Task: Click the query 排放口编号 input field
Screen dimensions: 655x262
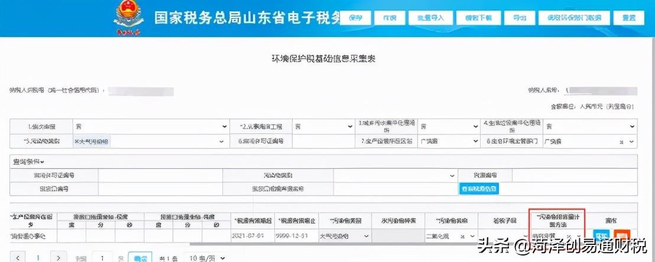Action: point(160,189)
